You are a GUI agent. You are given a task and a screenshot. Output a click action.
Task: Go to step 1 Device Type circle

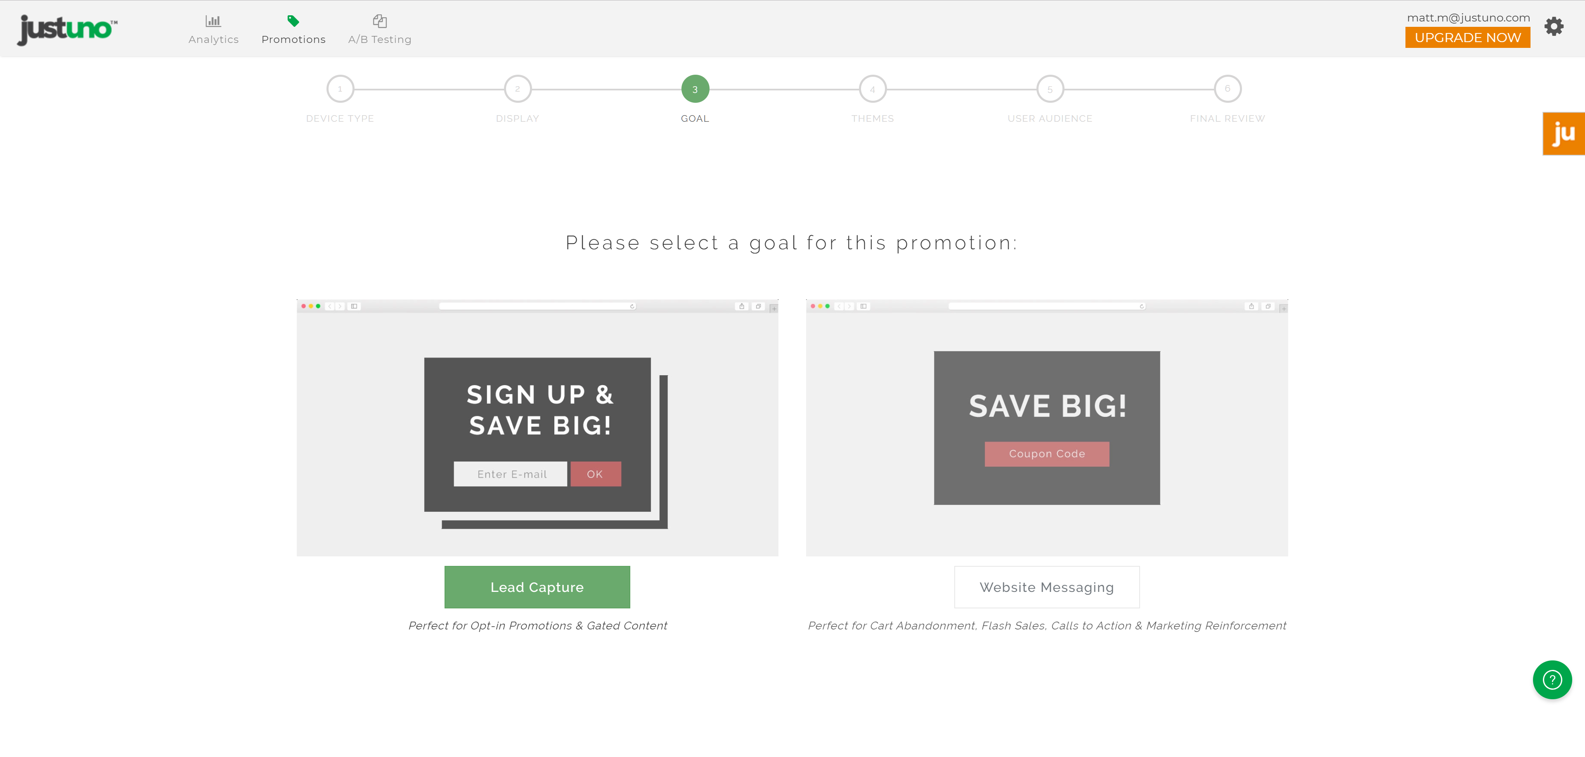[340, 89]
